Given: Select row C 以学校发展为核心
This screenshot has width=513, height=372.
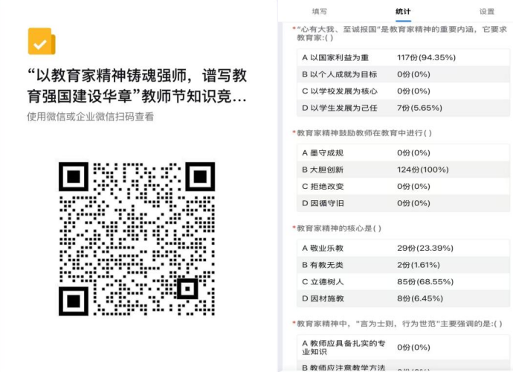Looking at the screenshot, I should pyautogui.click(x=403, y=91).
